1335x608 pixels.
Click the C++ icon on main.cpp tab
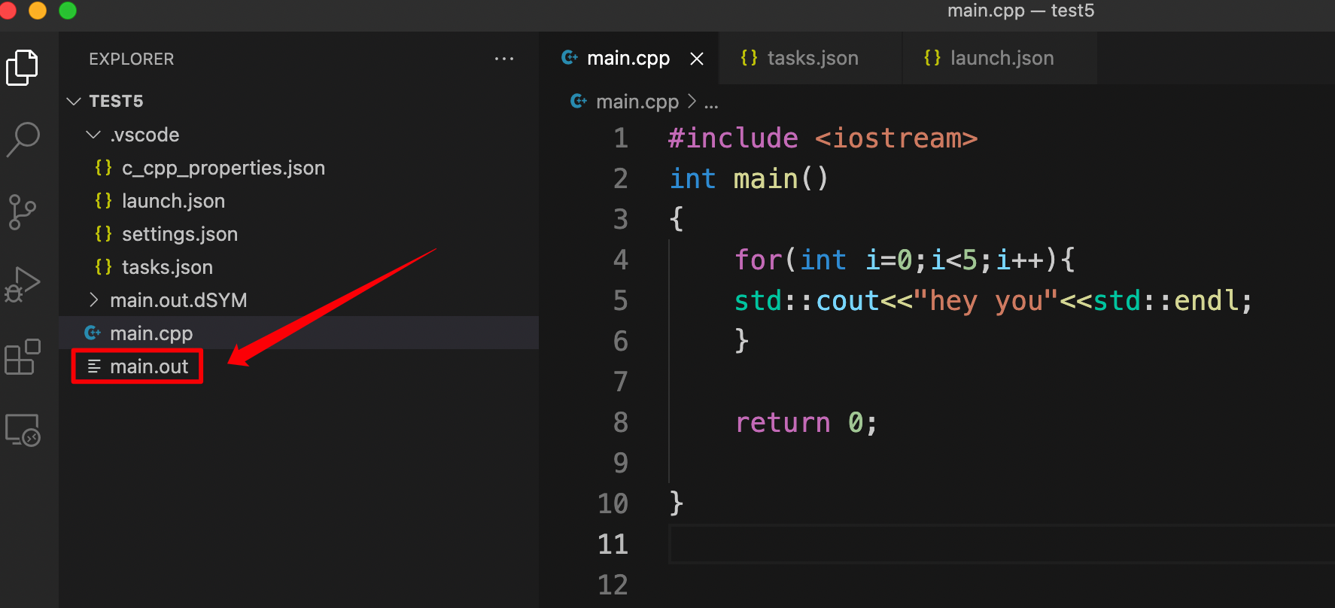(570, 57)
